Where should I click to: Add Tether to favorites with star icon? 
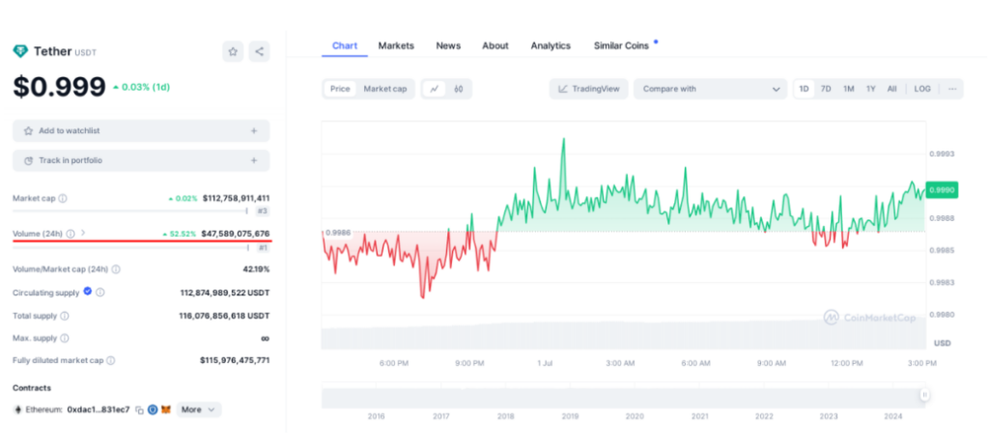233,52
